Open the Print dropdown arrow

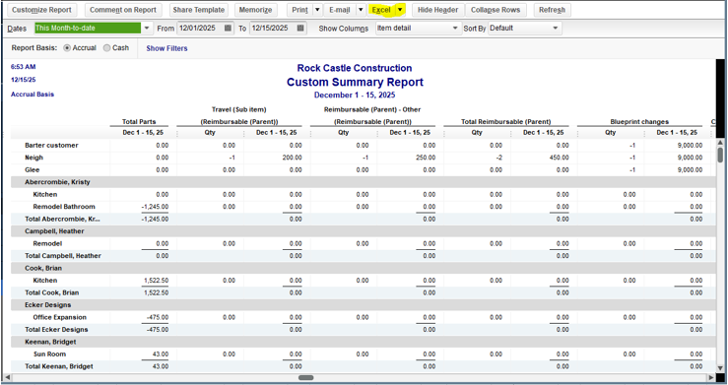pos(317,10)
